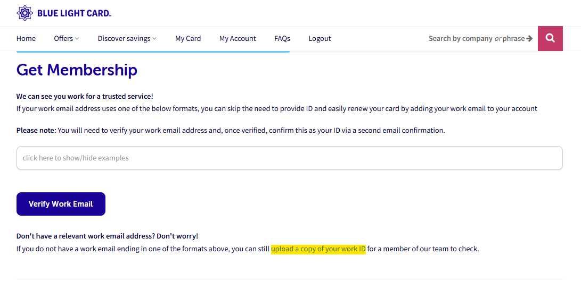Expand the Offers menu
This screenshot has width=581, height=281.
tap(67, 38)
